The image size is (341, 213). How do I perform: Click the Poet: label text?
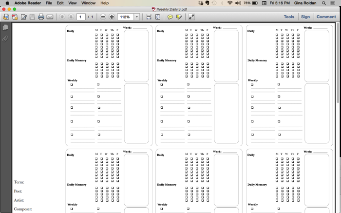point(18,191)
